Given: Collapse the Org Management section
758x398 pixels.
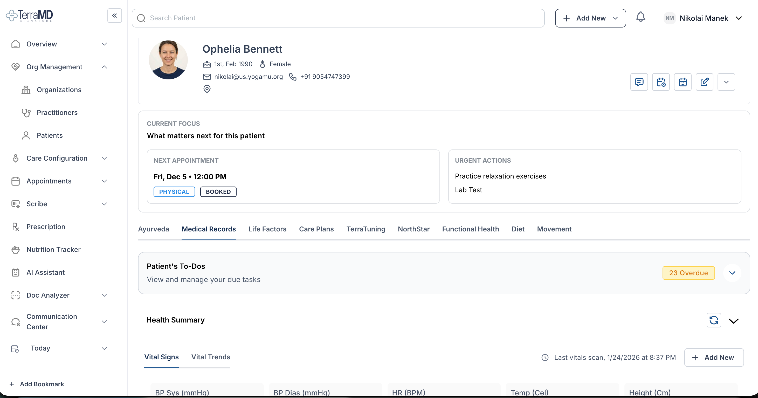Looking at the screenshot, I should [104, 67].
